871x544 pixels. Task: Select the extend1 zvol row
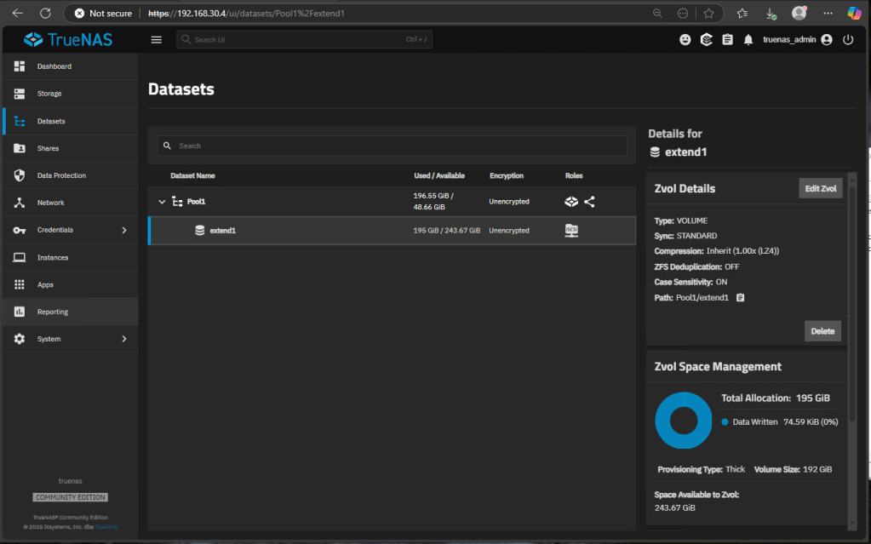(x=341, y=231)
